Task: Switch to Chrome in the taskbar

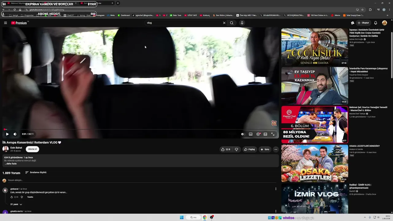Action: [204, 217]
